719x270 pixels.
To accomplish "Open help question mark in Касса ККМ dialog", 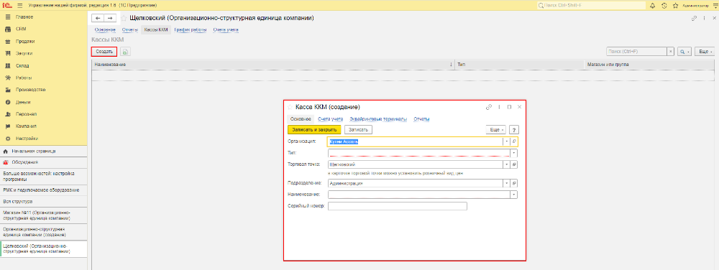I will (514, 130).
